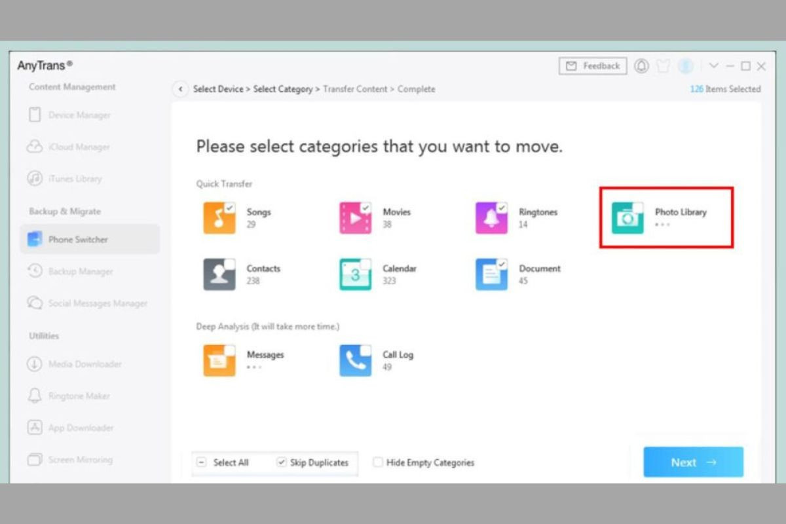Click the Call Log label text

pos(398,355)
